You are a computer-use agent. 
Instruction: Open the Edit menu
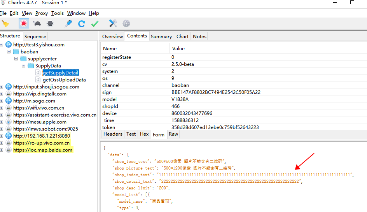tap(14, 13)
